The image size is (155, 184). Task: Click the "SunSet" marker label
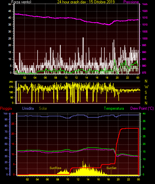[x=111, y=168]
